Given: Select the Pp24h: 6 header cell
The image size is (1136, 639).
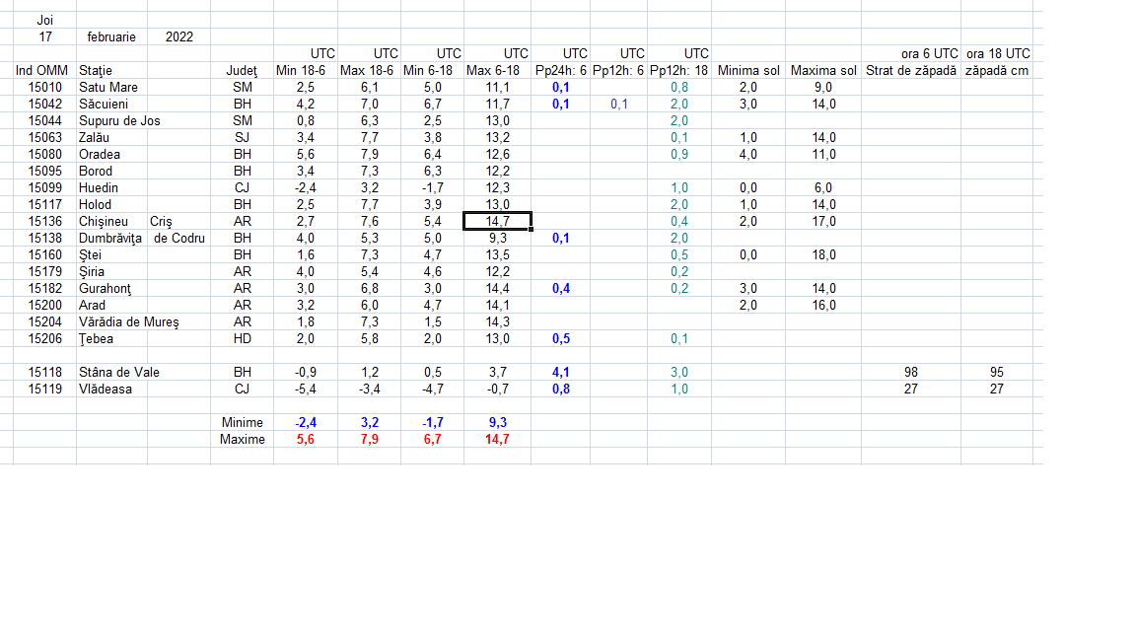Looking at the screenshot, I should pos(561,70).
